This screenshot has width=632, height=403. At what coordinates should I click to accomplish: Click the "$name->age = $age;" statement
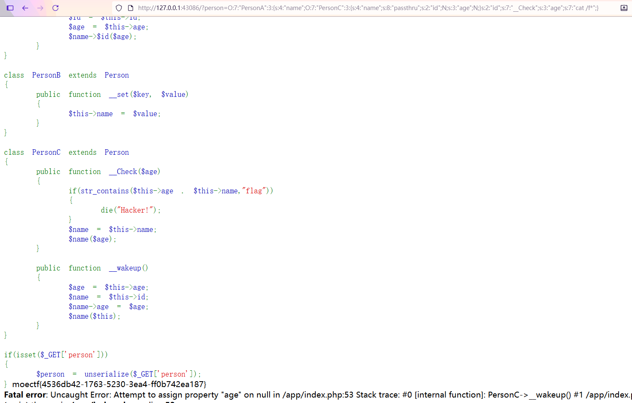(x=108, y=307)
